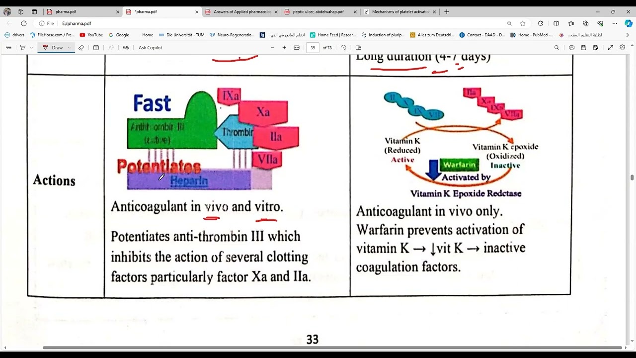Show more bookmarks overflow chevron
This screenshot has width=636, height=358.
tap(628, 35)
